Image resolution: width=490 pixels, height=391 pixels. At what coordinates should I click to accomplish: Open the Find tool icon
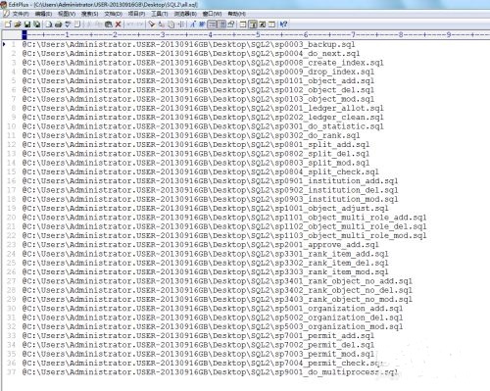click(151, 24)
